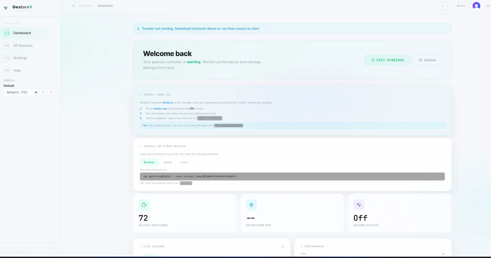
Task: Click the LIVE GESTURE card title
Action: click(x=154, y=246)
